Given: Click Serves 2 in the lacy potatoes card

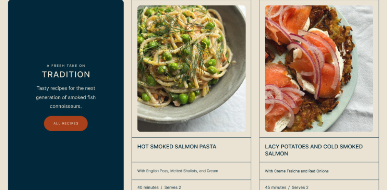Looking at the screenshot, I should (300, 187).
